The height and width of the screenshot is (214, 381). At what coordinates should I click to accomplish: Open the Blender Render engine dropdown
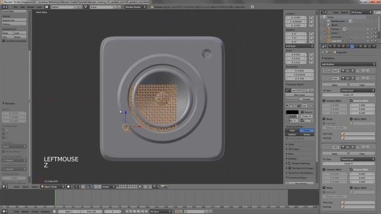136,7
